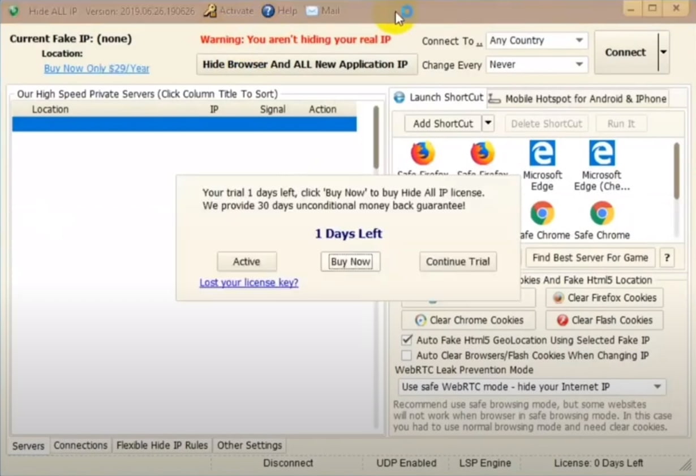This screenshot has width=696, height=476.
Task: Launch the first Safe Firefox shortcut icon
Action: click(423, 153)
